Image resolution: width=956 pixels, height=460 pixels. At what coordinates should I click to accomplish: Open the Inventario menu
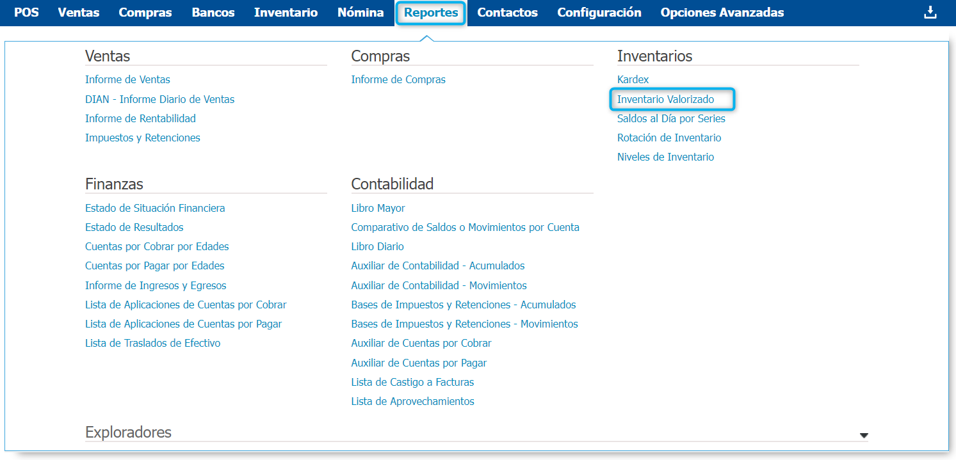(x=286, y=13)
